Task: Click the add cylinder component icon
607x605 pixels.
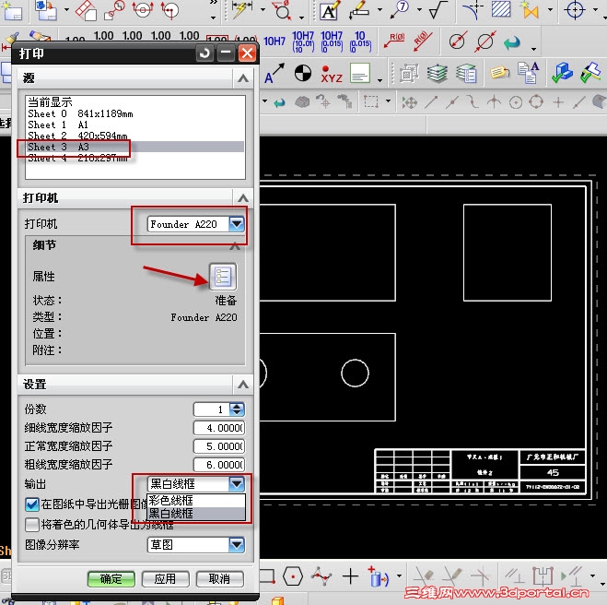Action: click(378, 576)
